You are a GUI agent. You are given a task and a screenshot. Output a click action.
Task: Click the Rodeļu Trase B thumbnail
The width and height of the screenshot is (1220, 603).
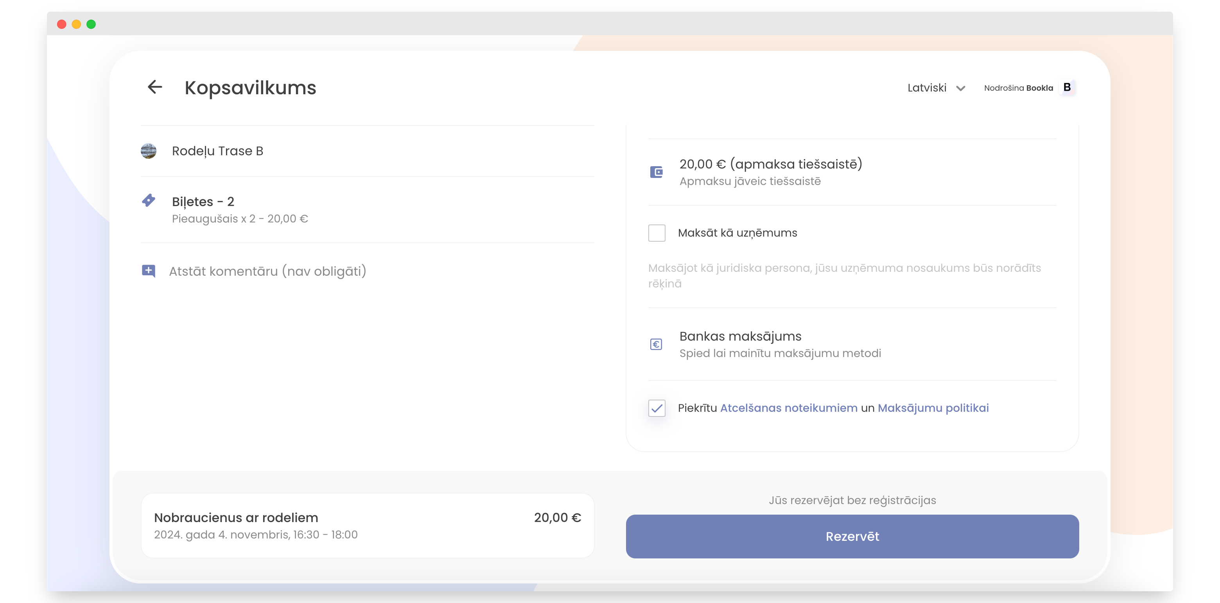[x=149, y=151]
